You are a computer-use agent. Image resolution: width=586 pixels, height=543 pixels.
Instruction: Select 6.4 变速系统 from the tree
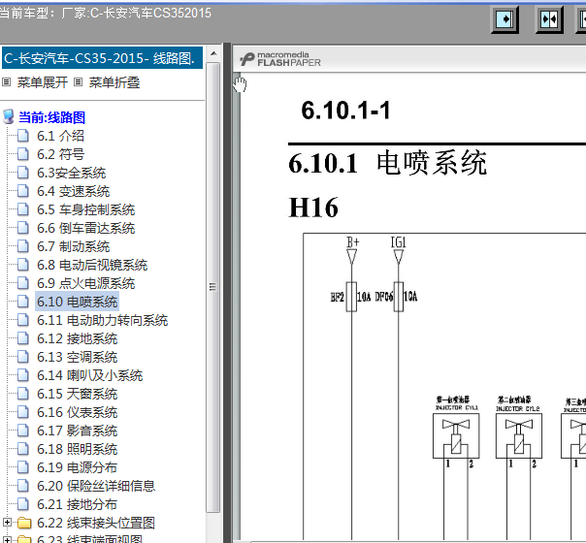74,191
